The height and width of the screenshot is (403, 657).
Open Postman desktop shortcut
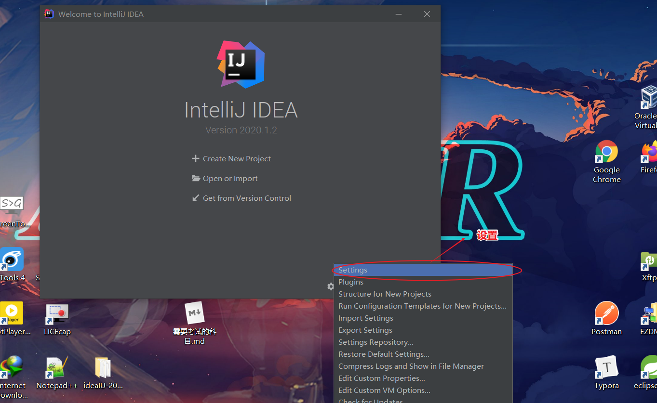pyautogui.click(x=606, y=318)
